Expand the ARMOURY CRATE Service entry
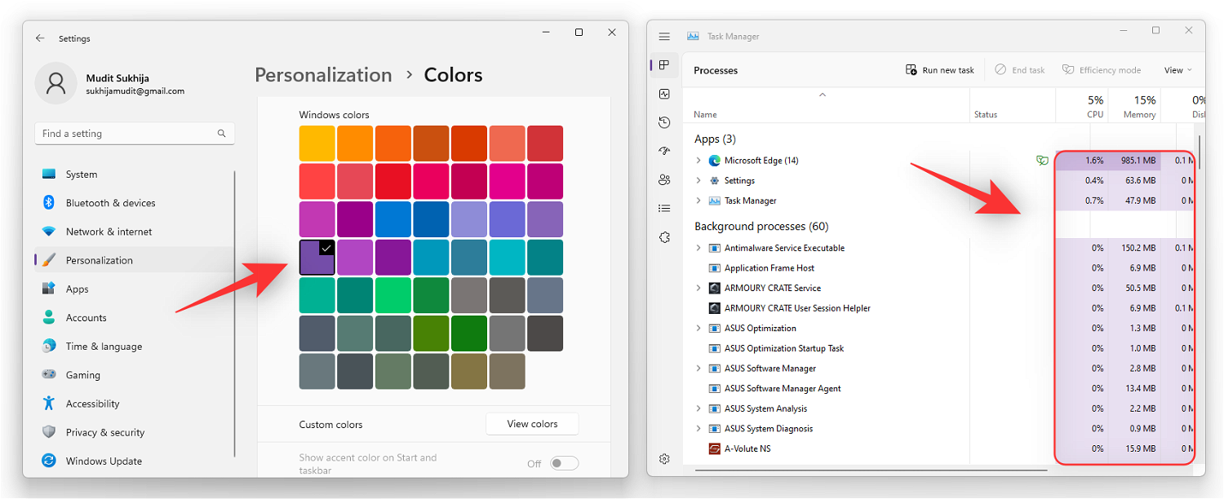Image resolution: width=1224 pixels, height=499 pixels. [x=698, y=288]
